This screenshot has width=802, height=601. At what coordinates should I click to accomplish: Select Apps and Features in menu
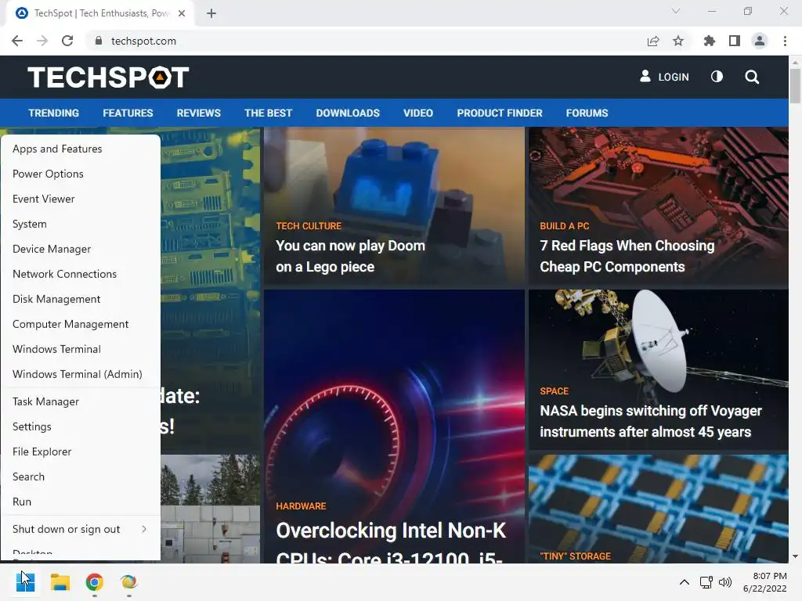(81, 149)
